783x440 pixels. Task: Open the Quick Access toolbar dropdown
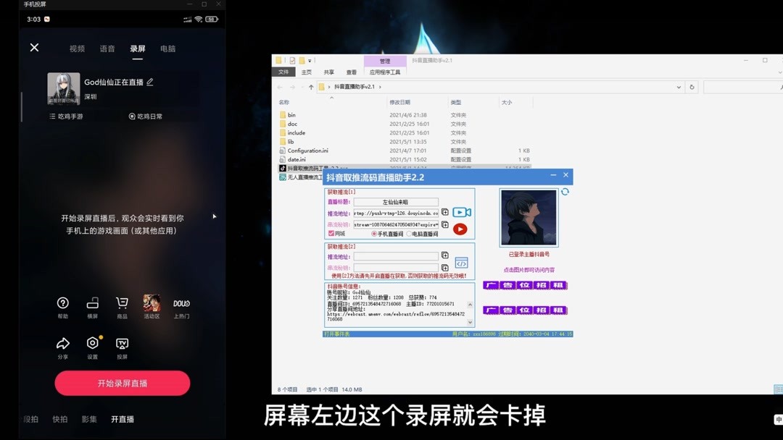pos(308,60)
